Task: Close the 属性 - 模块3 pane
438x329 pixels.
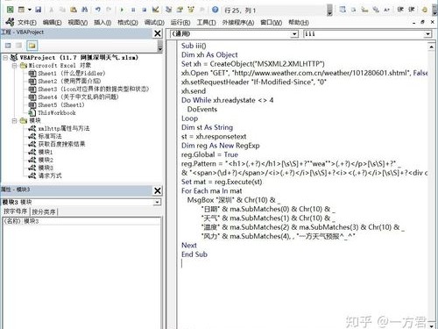Action: coord(158,190)
